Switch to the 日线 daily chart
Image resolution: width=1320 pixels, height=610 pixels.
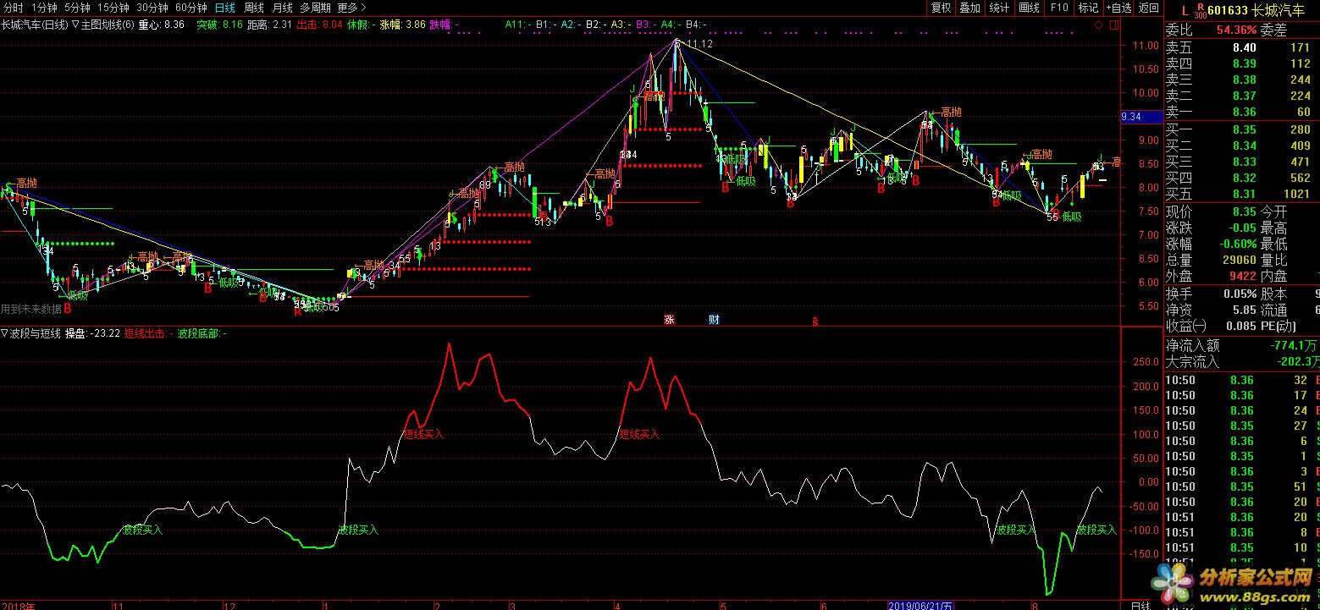tap(225, 8)
